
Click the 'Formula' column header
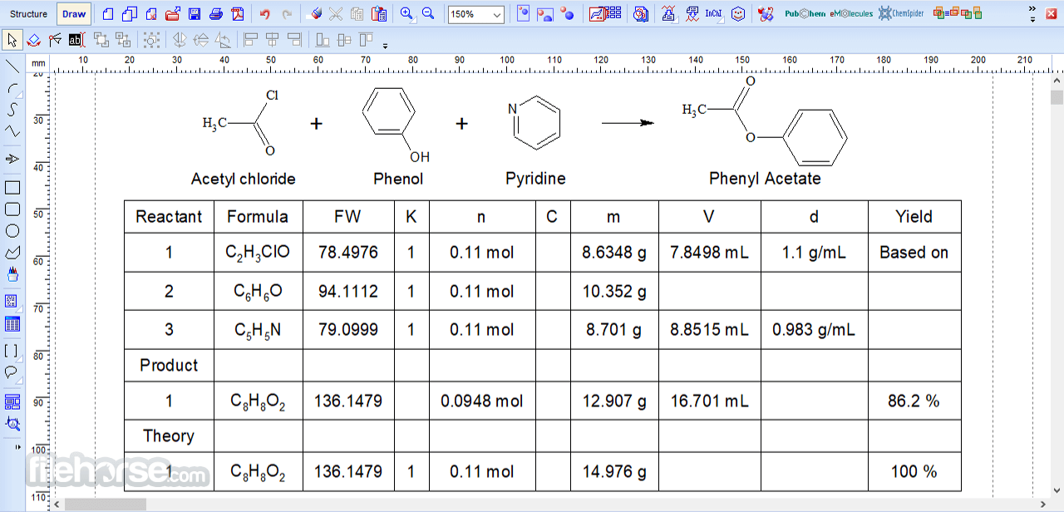pos(258,217)
